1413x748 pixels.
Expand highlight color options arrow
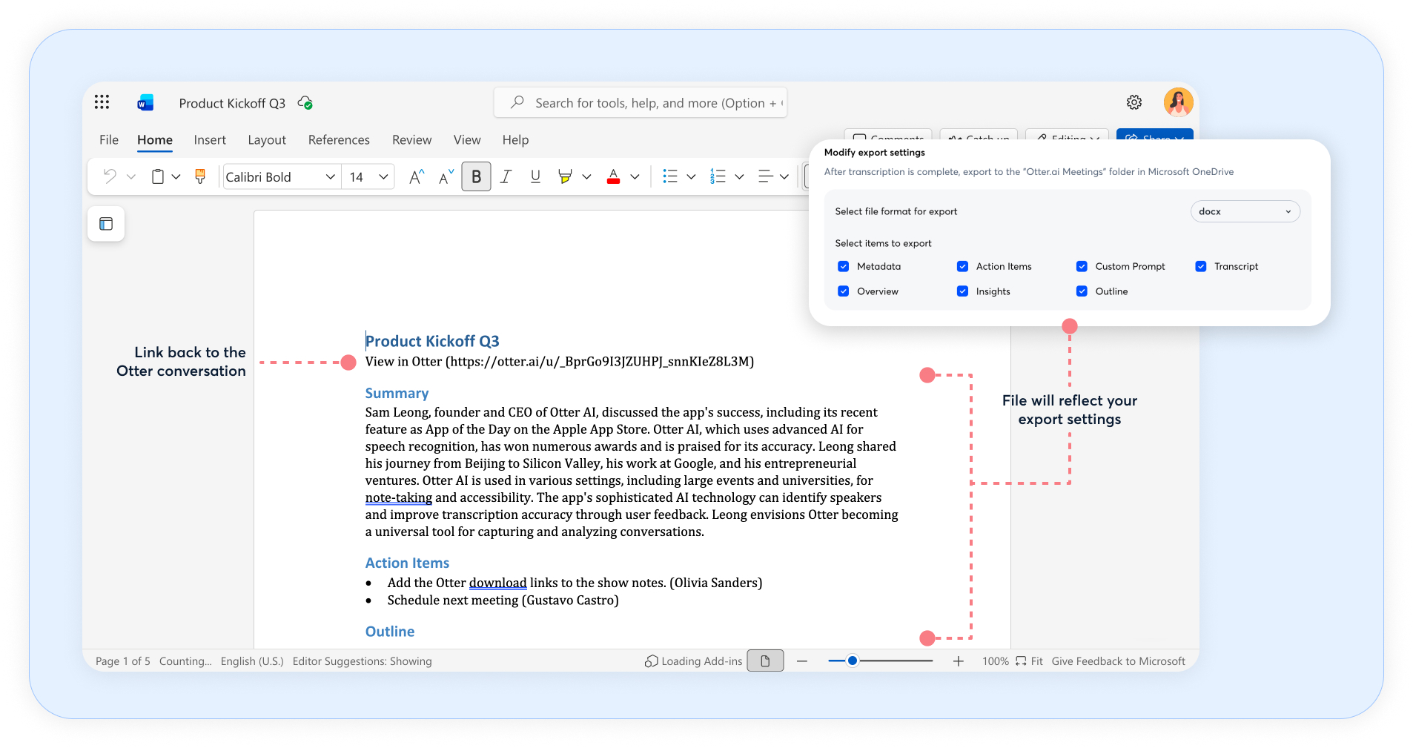click(586, 176)
